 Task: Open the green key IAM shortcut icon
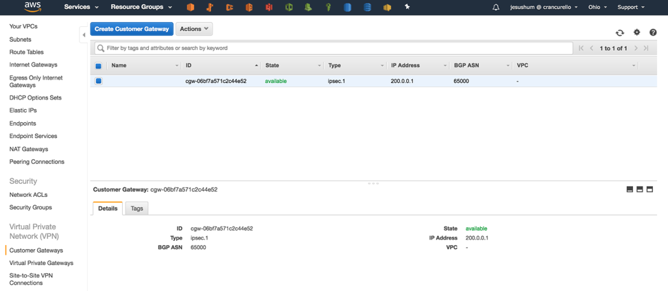tap(328, 8)
